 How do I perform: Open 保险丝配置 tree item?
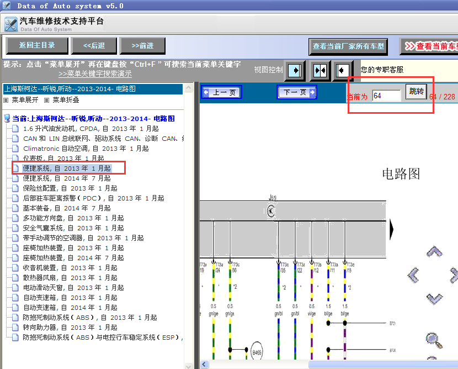(x=70, y=188)
